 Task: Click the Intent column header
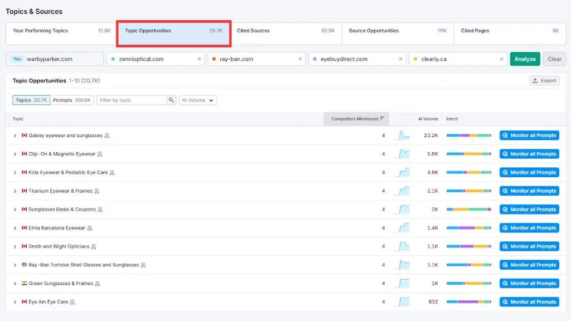click(452, 119)
